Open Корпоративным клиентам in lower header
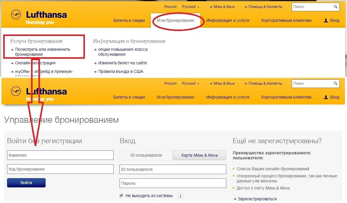Image resolution: width=347 pixels, height=203 pixels. click(286, 97)
